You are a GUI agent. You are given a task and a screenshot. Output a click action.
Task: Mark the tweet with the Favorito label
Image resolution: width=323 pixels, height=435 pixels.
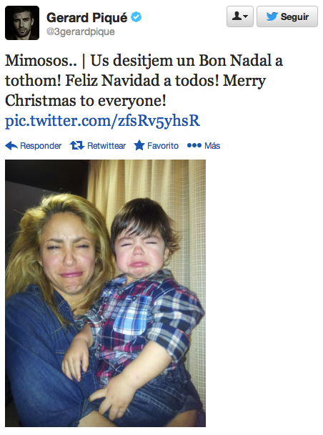(163, 146)
